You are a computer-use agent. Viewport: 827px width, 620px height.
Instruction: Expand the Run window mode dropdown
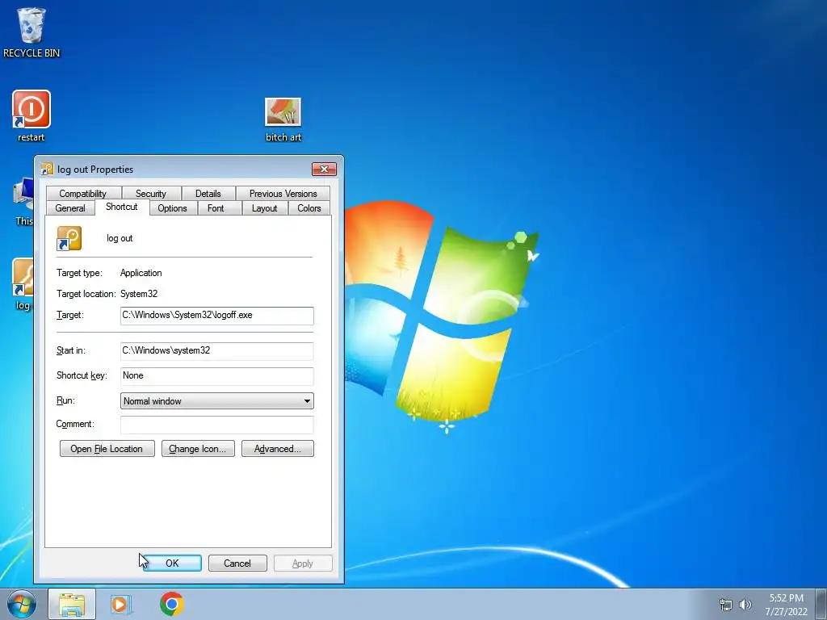click(x=216, y=401)
